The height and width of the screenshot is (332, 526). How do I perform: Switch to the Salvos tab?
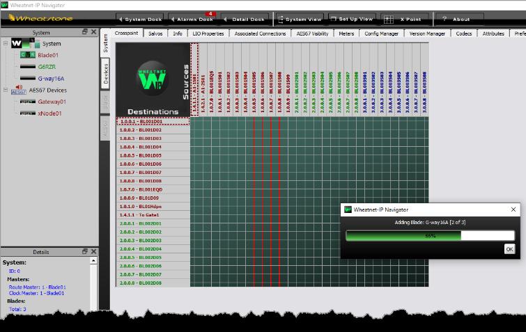[155, 33]
